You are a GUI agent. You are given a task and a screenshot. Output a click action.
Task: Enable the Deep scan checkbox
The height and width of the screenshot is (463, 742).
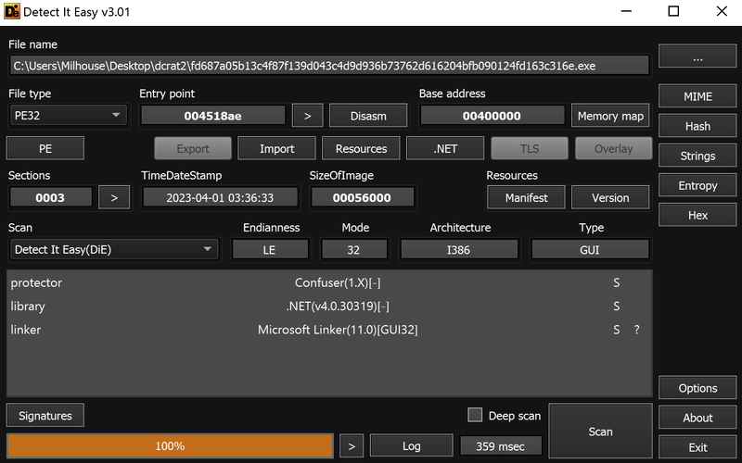475,415
